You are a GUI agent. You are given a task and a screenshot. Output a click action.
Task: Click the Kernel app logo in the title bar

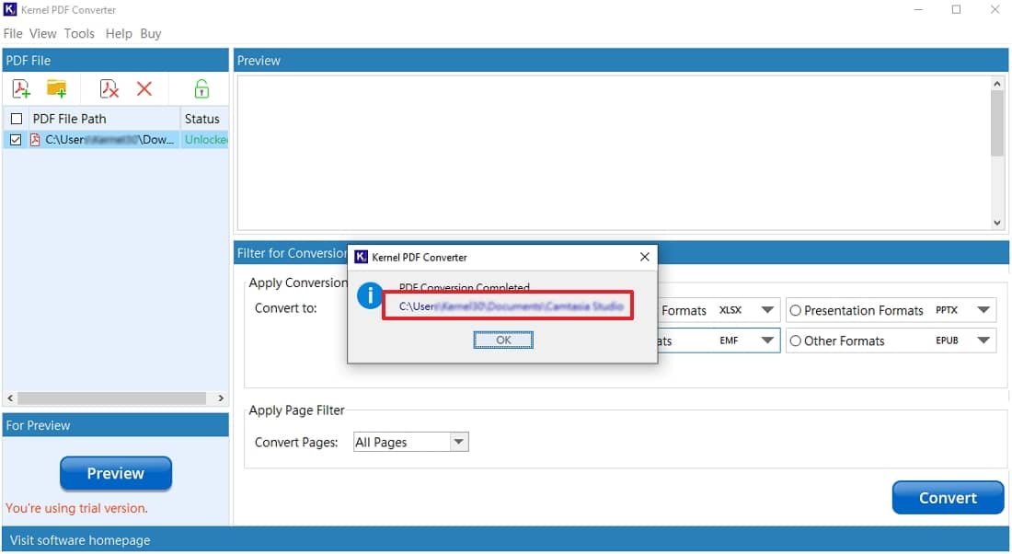[10, 10]
